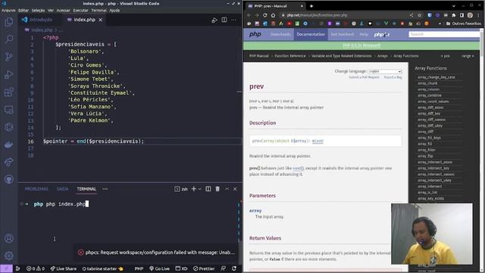
Task: Click the Array Functions breadcrumb
Action: [406, 56]
